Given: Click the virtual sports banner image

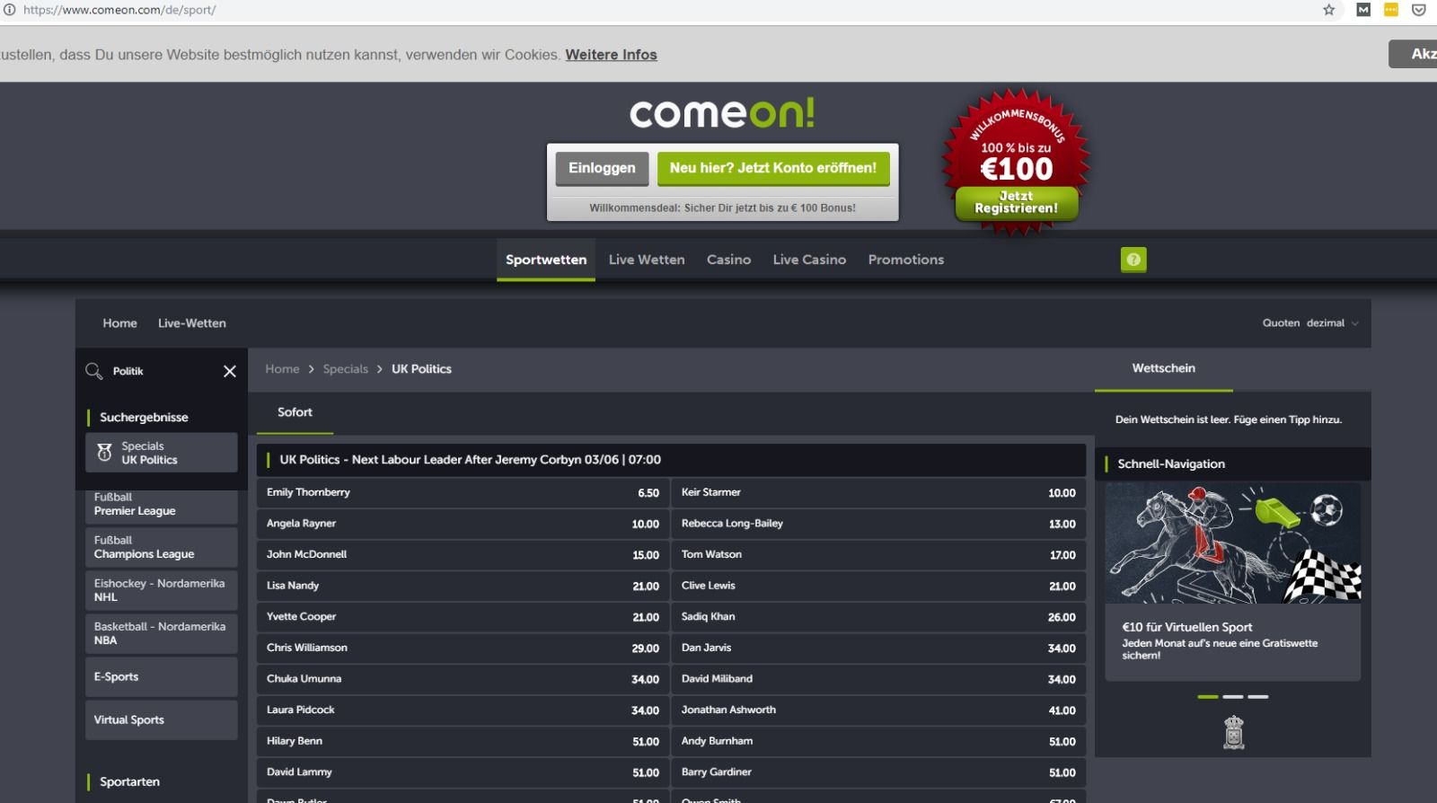Looking at the screenshot, I should point(1233,543).
